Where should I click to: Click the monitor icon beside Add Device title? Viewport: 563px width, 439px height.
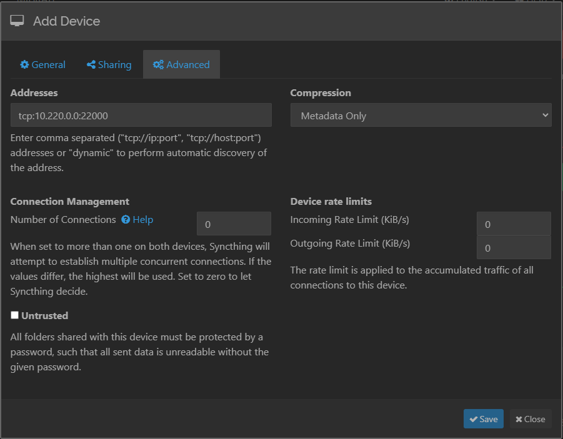[17, 21]
